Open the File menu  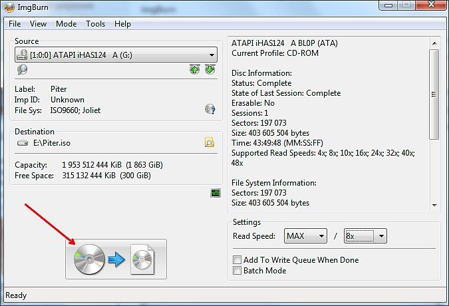click(x=15, y=24)
